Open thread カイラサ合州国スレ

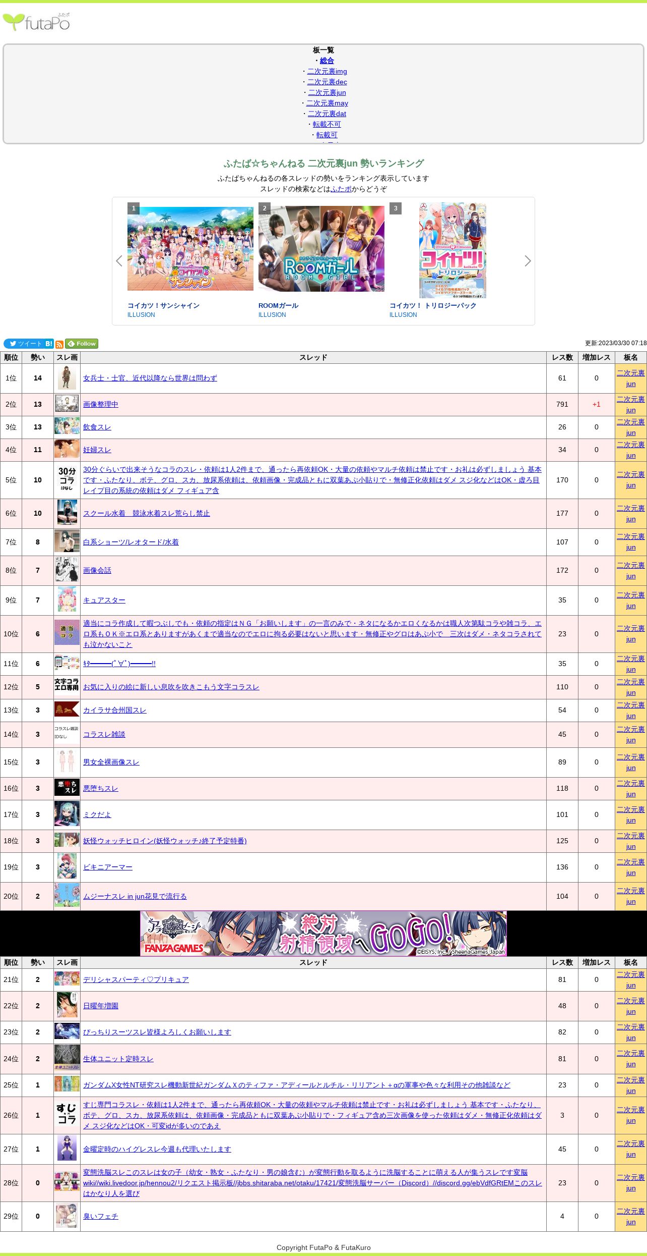tap(115, 710)
